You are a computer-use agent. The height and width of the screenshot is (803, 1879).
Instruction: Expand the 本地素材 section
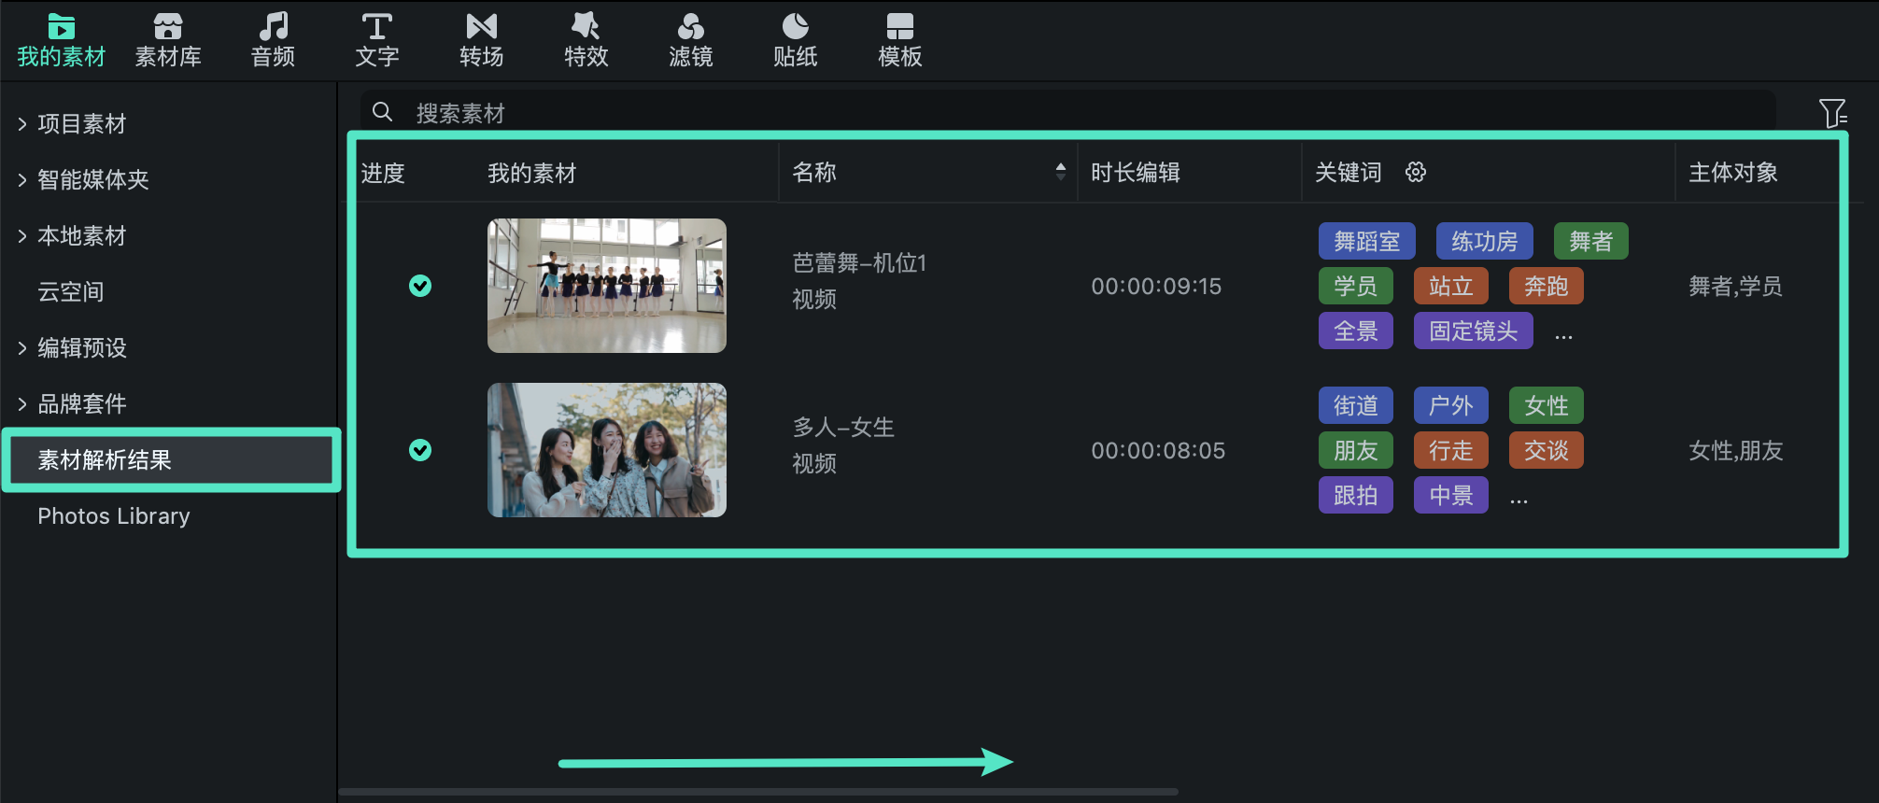tap(22, 236)
